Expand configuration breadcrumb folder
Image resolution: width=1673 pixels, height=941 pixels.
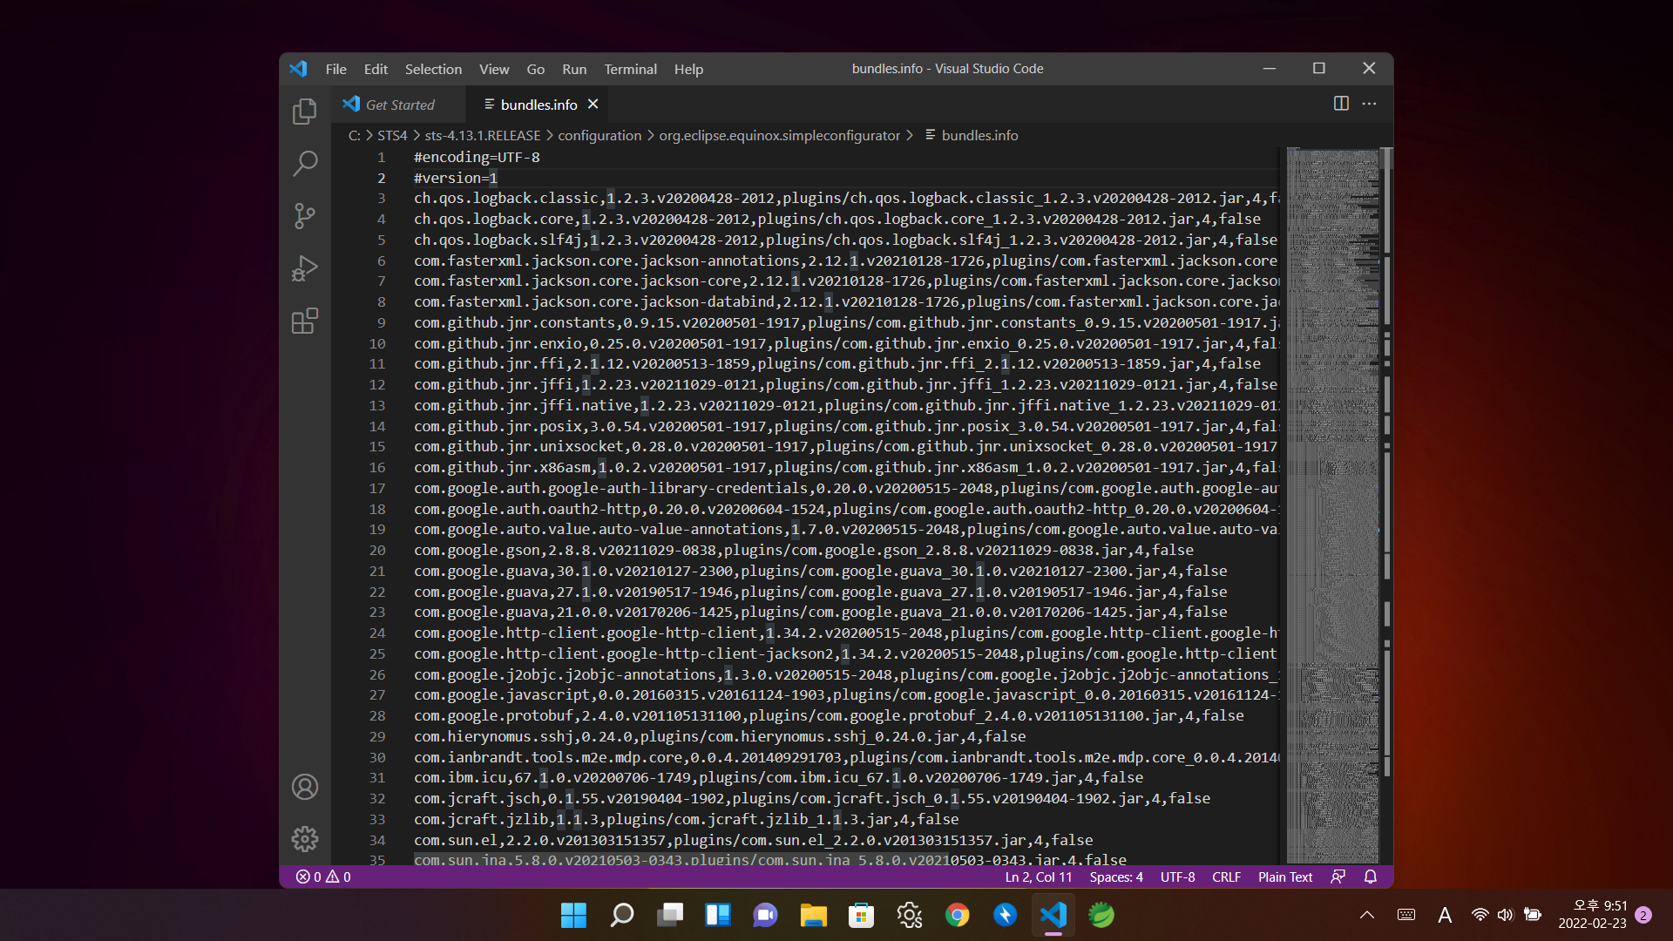tap(599, 135)
